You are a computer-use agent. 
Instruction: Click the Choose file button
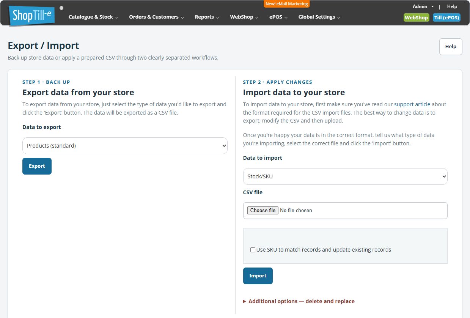(x=263, y=210)
